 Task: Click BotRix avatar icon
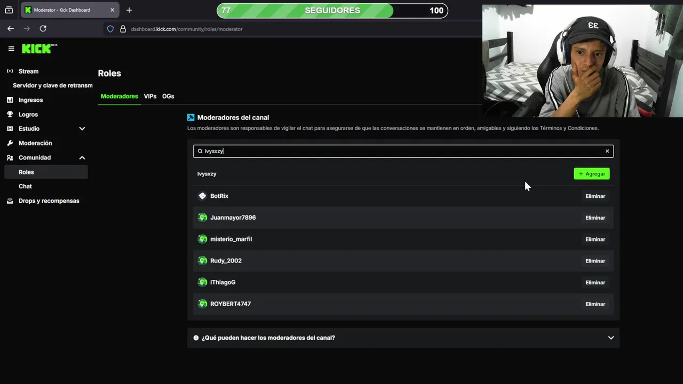point(202,196)
